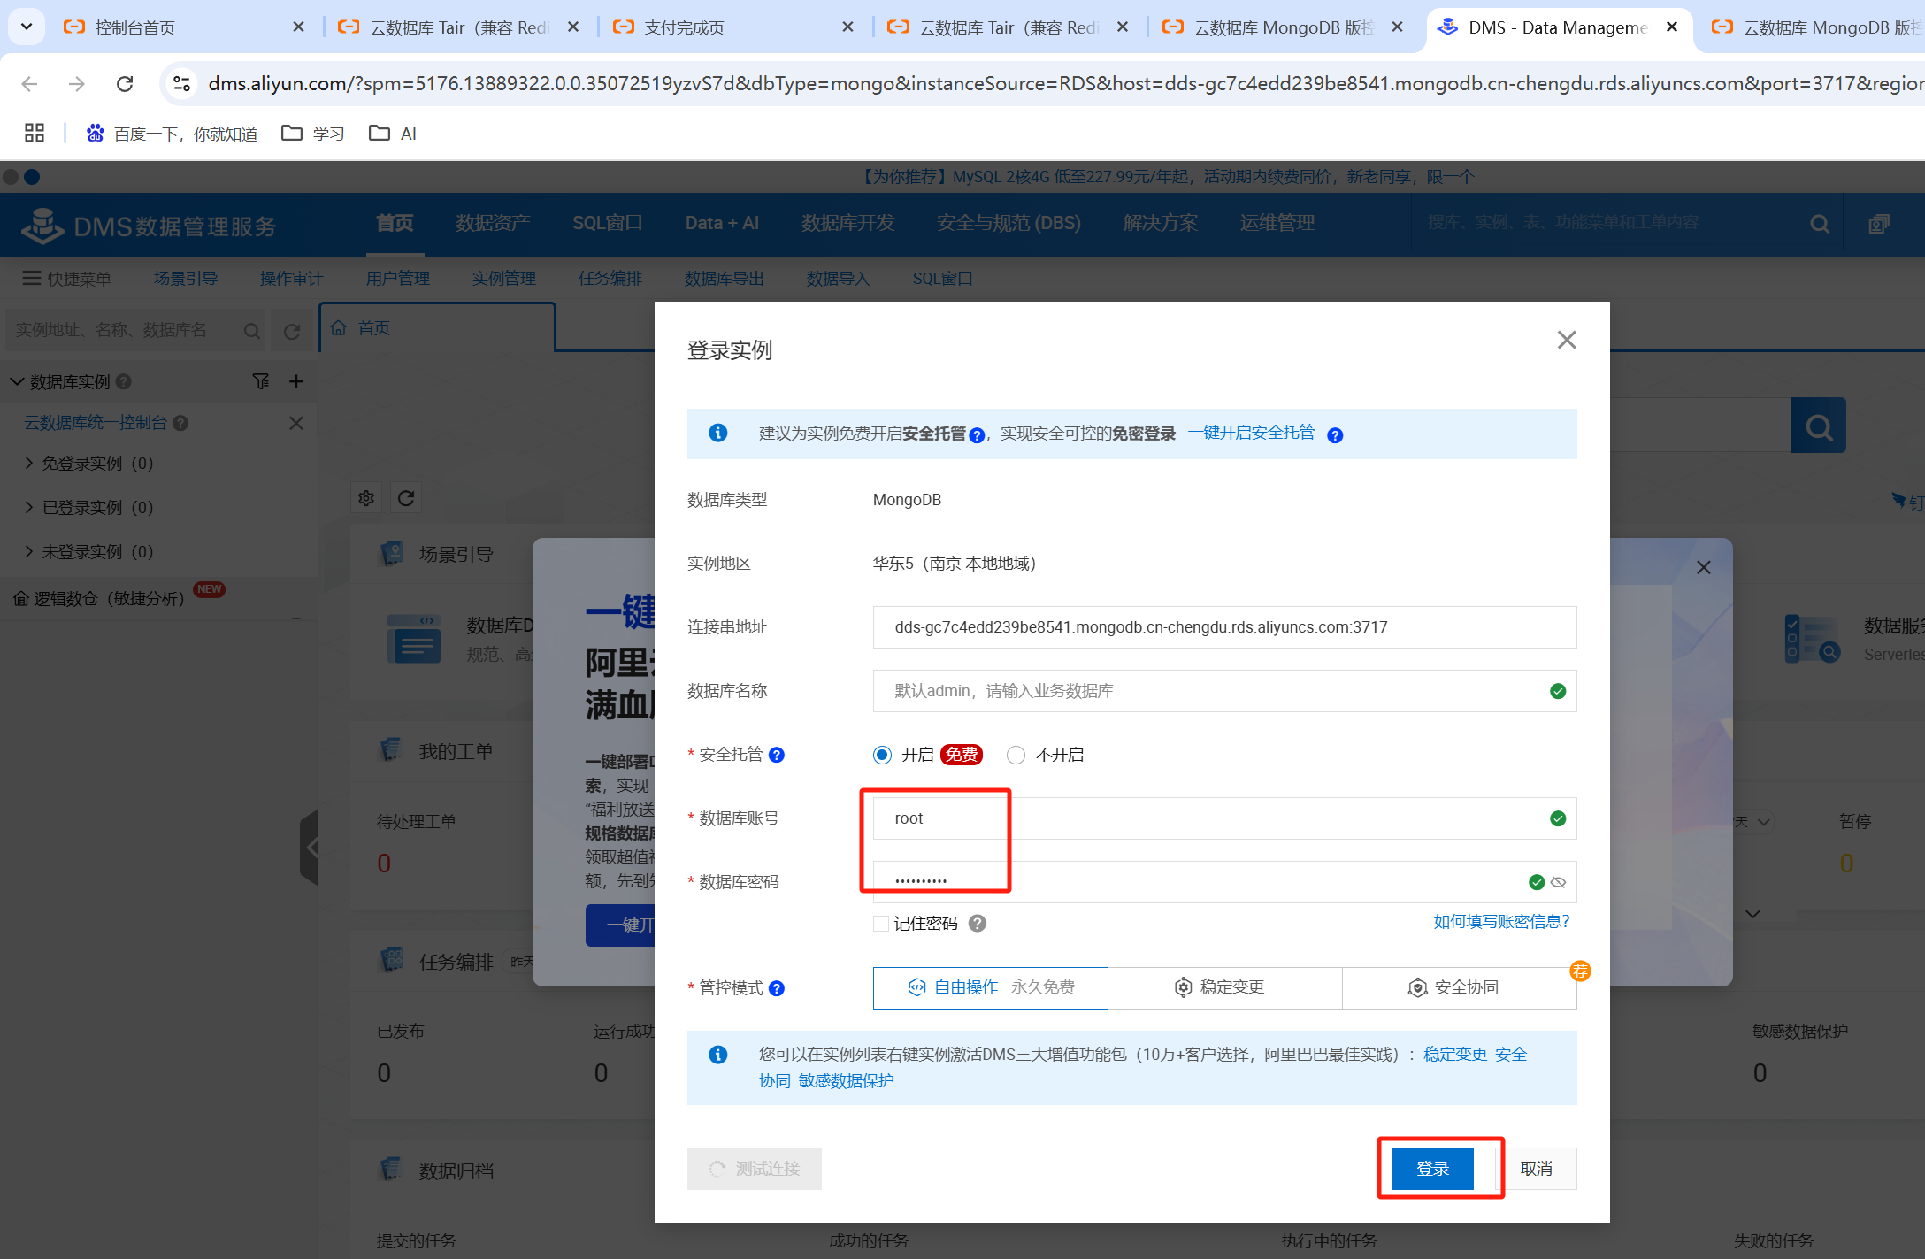Open SQL窗口 in top navigation
Viewport: 1925px width, 1259px height.
coord(608,223)
